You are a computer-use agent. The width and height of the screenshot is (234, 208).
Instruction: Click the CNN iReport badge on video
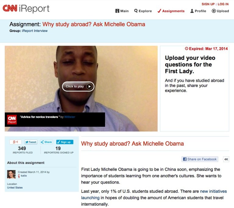[x=12, y=120]
